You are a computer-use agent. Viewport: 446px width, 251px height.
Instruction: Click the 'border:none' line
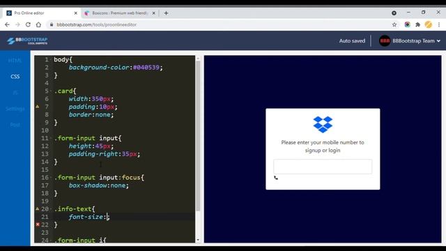(91, 114)
